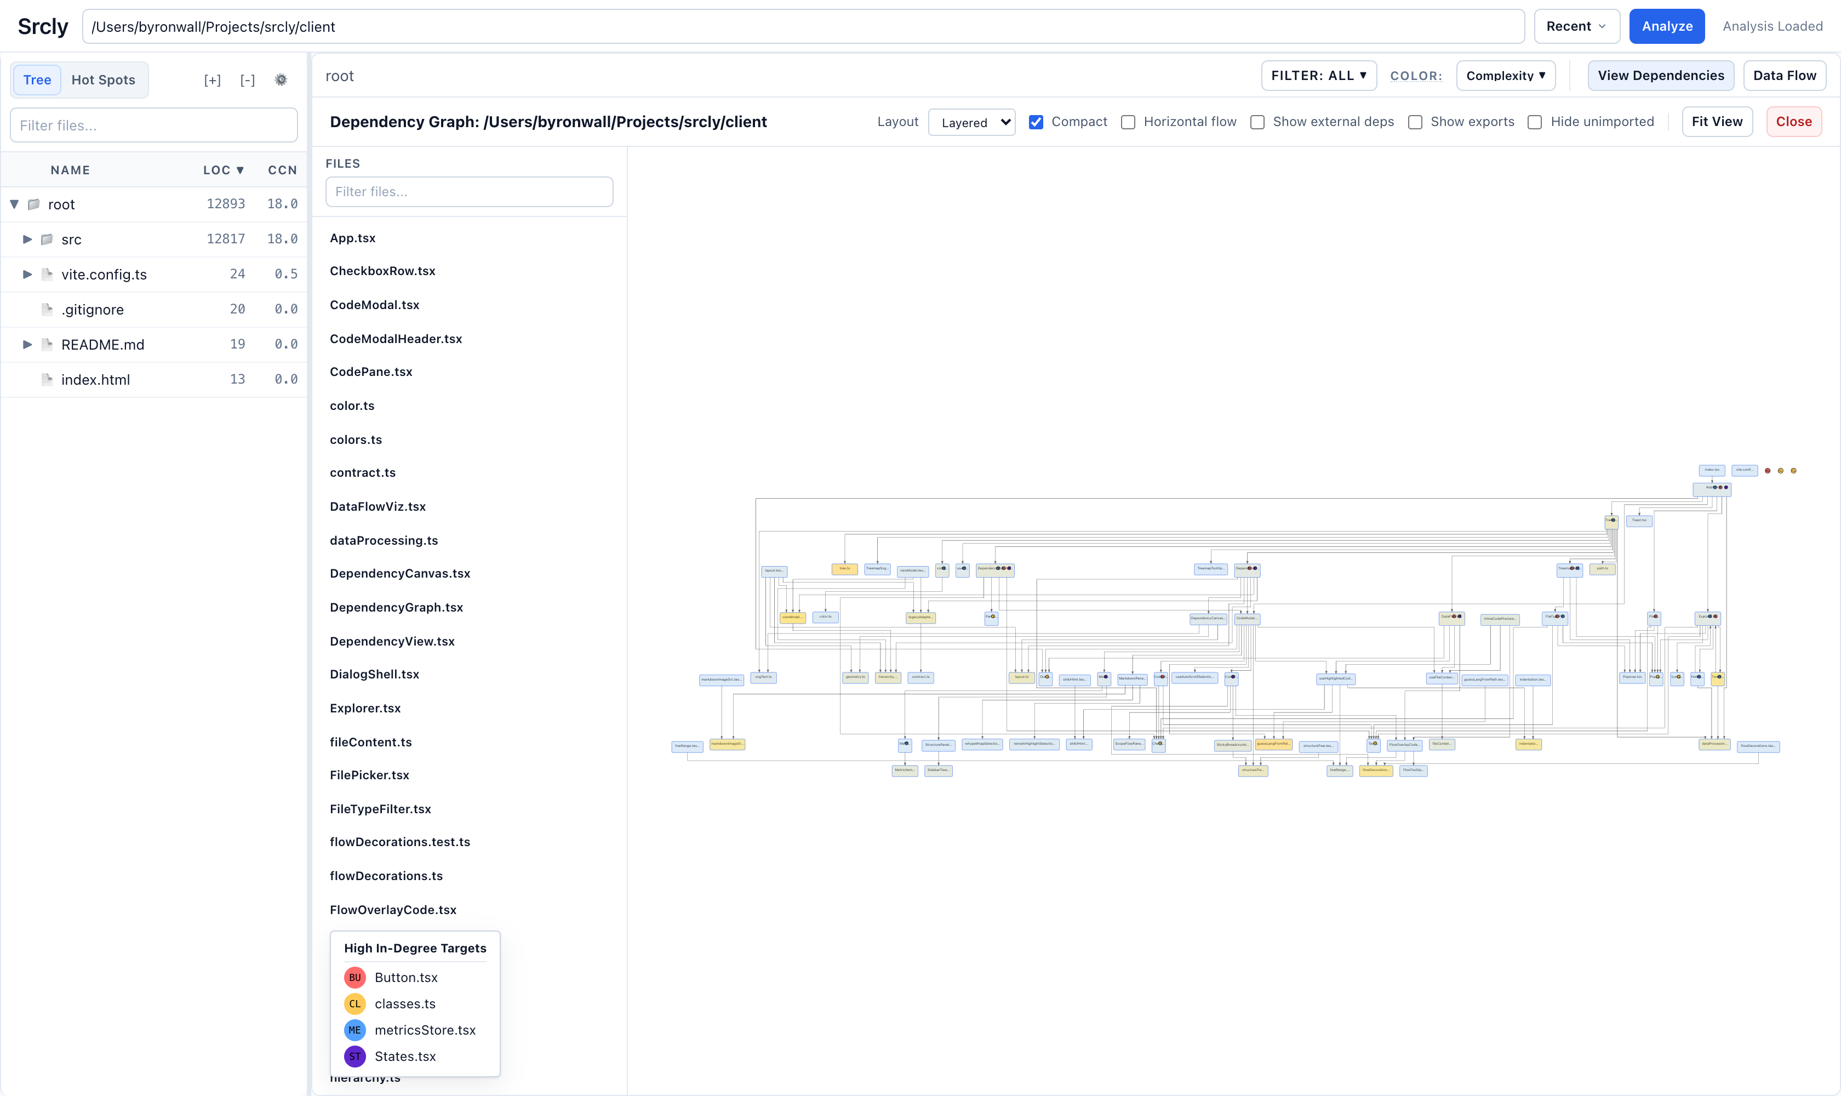Enable the Hide unimported checkbox
Image resolution: width=1841 pixels, height=1096 pixels.
tap(1535, 122)
